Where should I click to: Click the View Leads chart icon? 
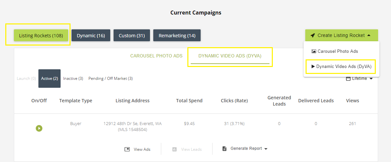coord(174,149)
